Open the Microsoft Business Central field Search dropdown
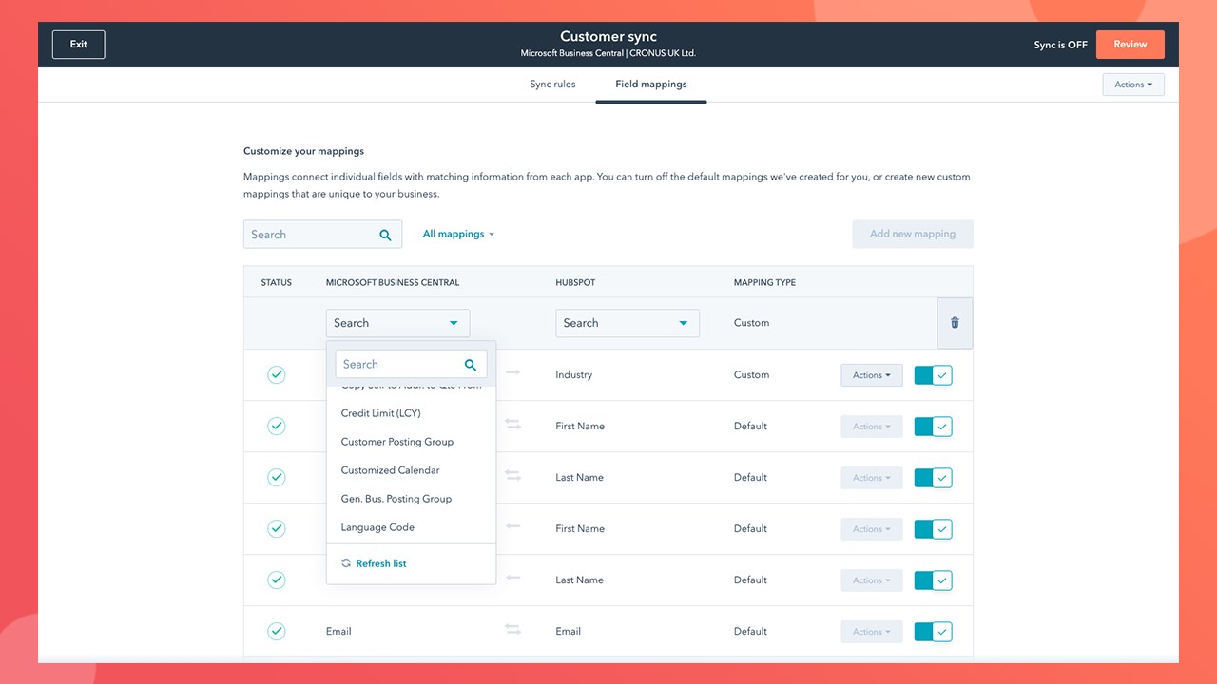Image resolution: width=1217 pixels, height=684 pixels. click(397, 323)
